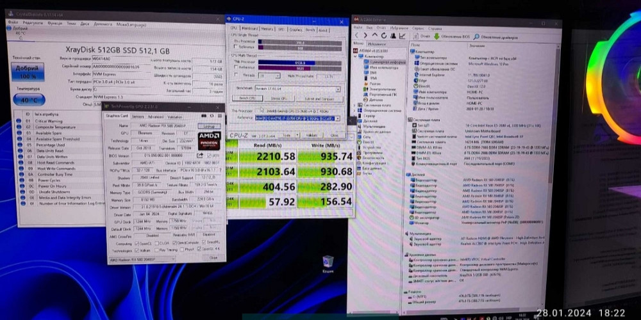Viewport: 641px width, 320px height.
Task: Click the Bench CPU button in CPU-Z
Action: click(248, 99)
